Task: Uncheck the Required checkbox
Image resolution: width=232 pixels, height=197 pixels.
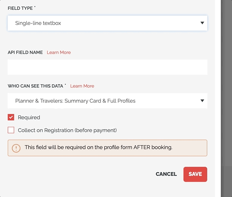Action: pos(11,117)
